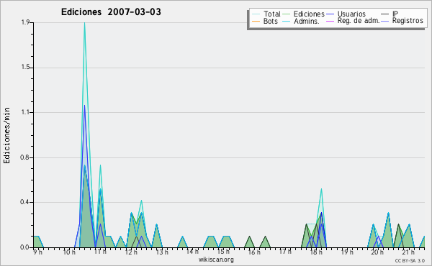Click the 'wikiscan.org' text below chart

tap(216, 260)
